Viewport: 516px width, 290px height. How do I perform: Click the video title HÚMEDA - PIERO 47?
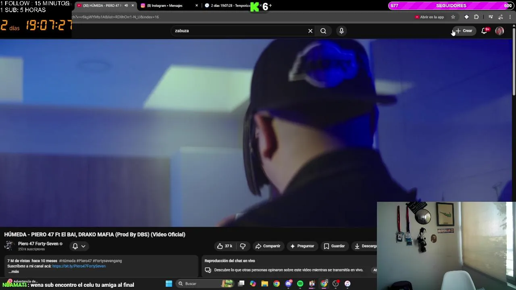pyautogui.click(x=95, y=234)
